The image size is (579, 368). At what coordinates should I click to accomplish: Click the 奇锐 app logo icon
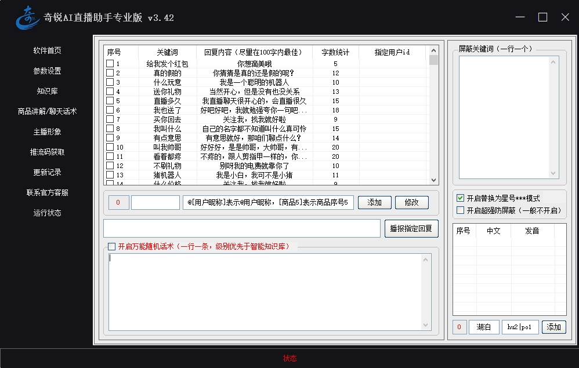click(x=28, y=17)
